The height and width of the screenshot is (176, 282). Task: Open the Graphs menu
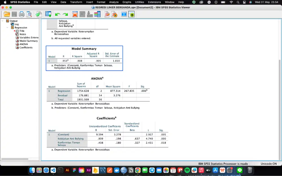pos(127,2)
